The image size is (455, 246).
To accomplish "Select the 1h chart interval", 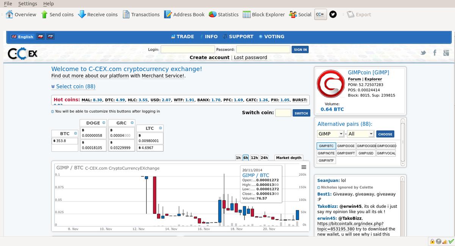I will click(x=238, y=158).
